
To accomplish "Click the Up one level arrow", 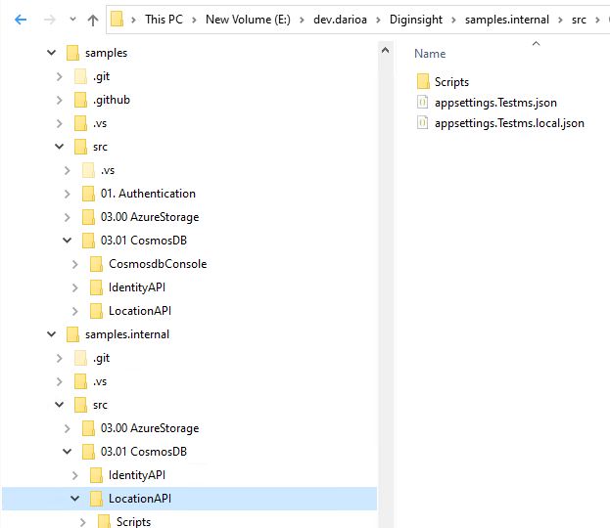I will click(93, 19).
